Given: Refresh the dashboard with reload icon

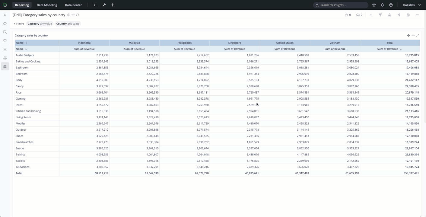Looking at the screenshot, I should point(78,15).
